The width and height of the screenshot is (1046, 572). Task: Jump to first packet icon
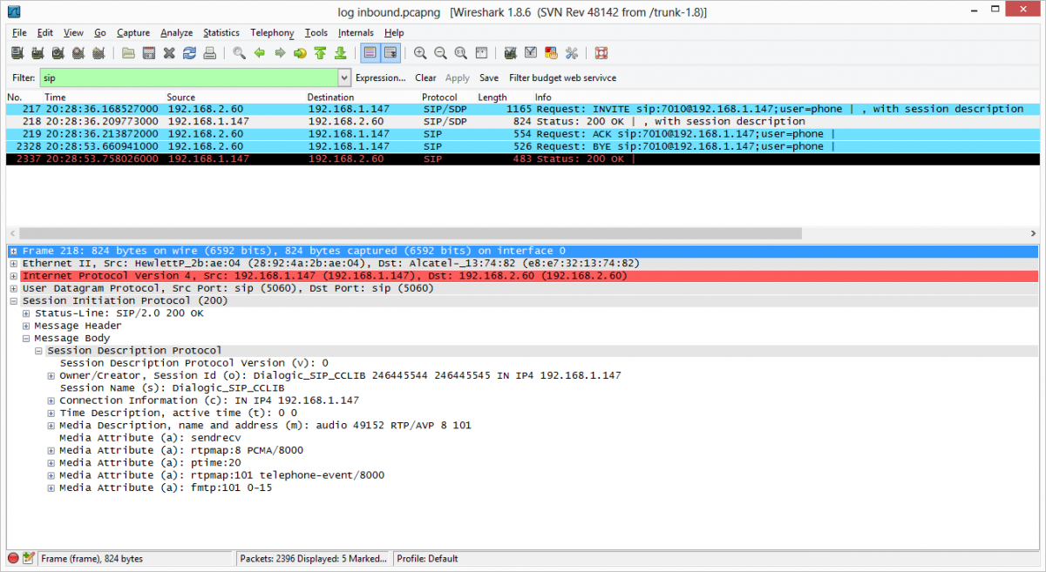coord(320,53)
